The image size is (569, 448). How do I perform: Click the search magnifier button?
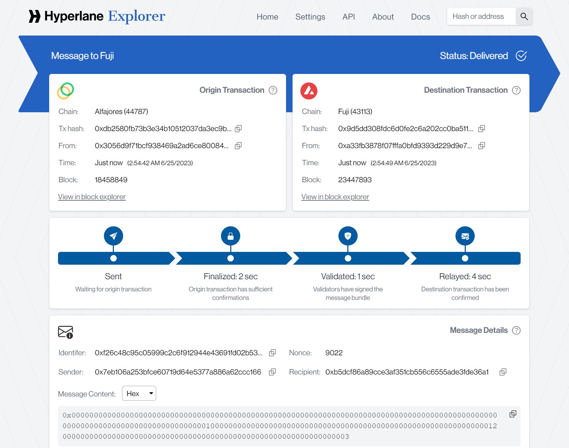524,16
